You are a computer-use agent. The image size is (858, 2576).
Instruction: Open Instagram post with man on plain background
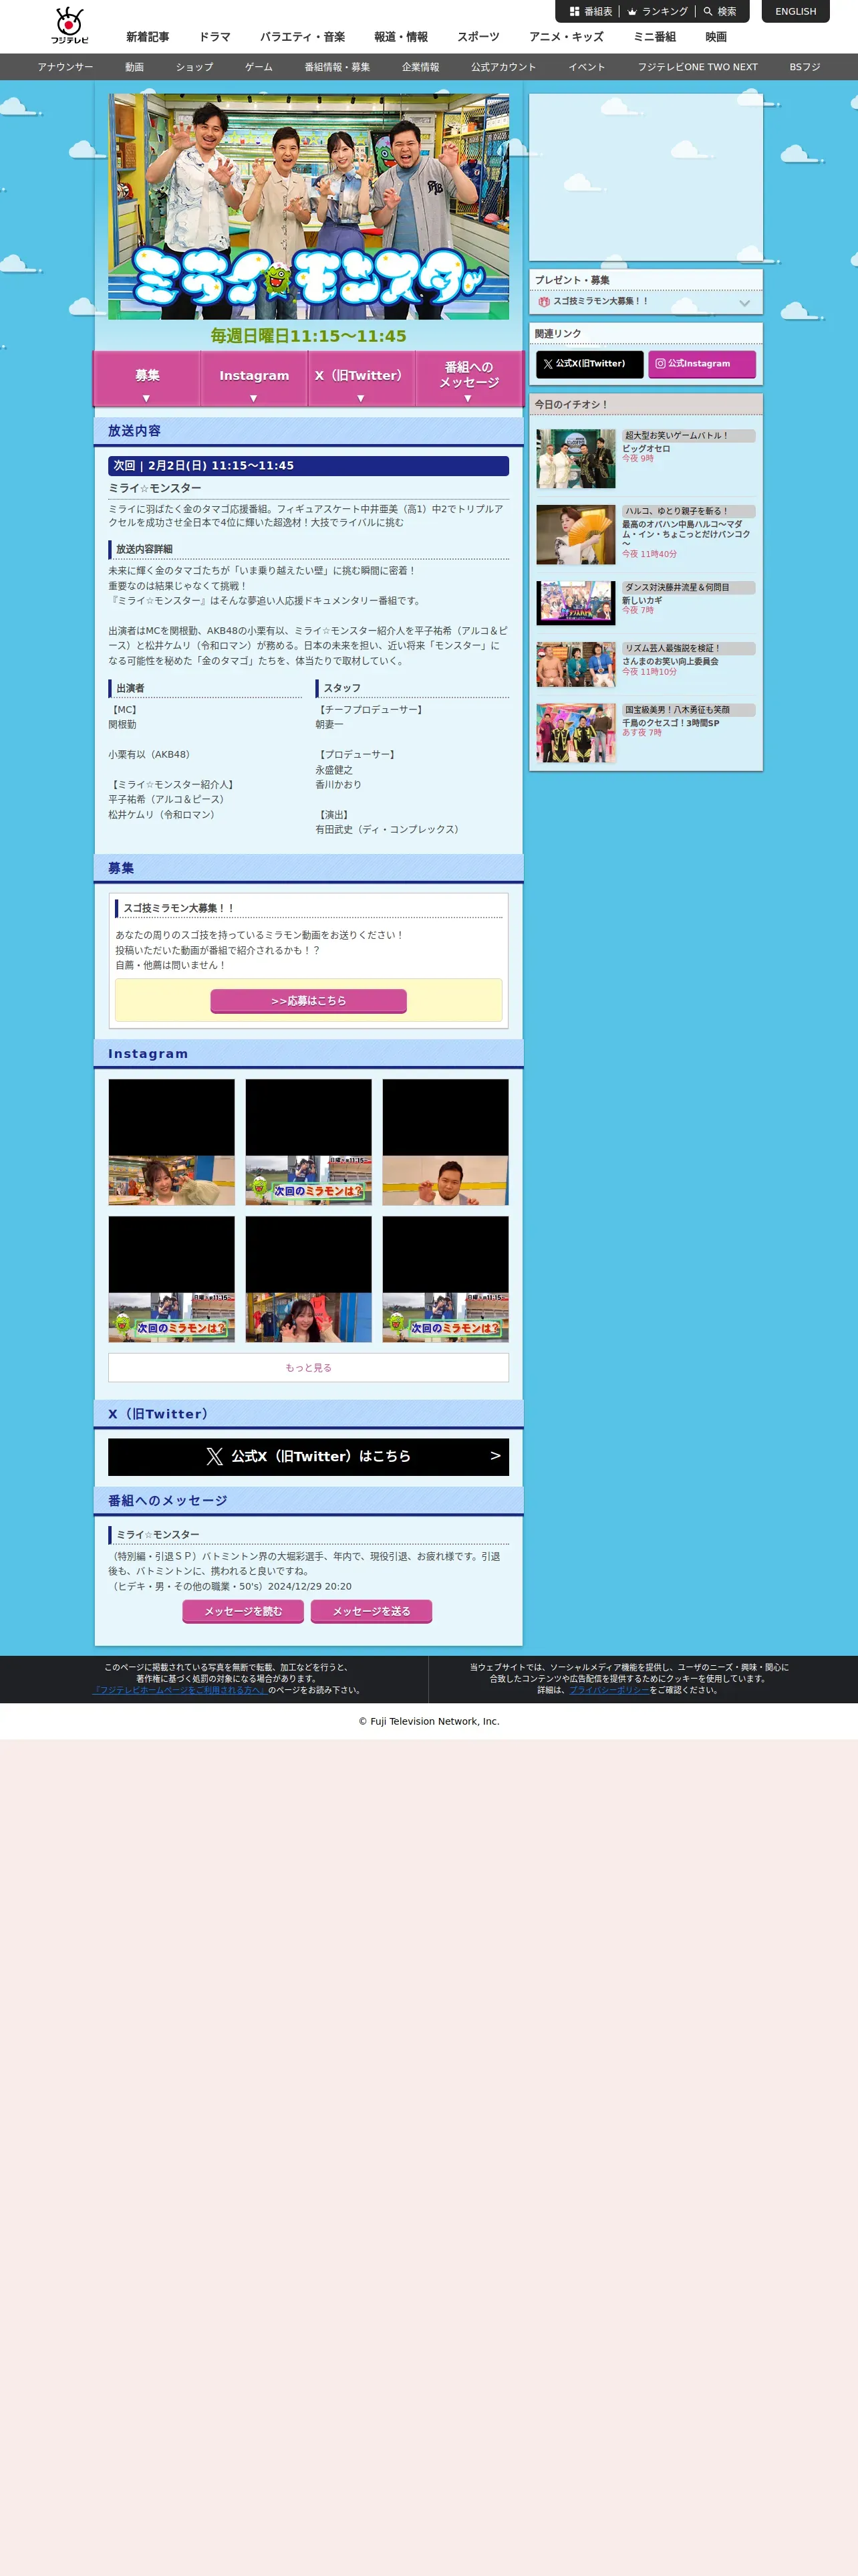click(446, 1142)
